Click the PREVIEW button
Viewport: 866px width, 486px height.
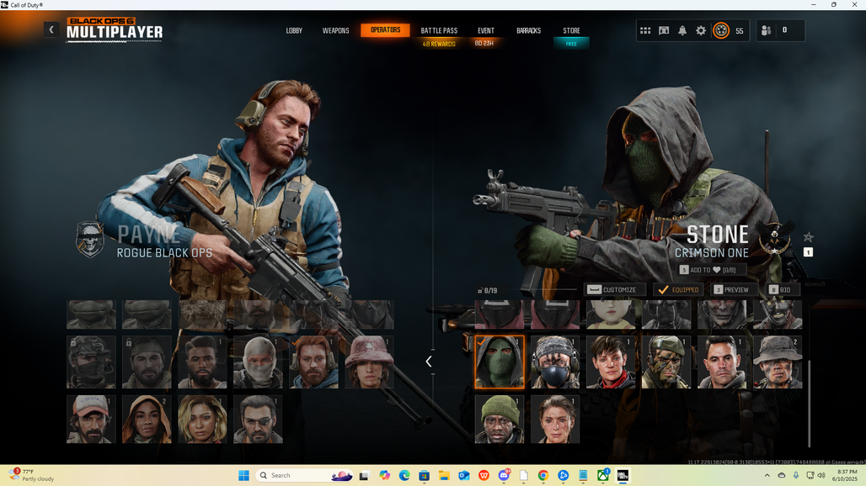point(732,290)
